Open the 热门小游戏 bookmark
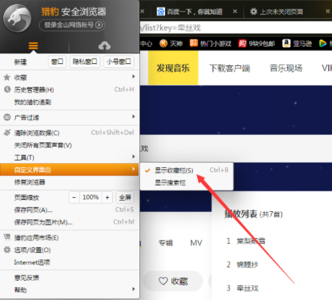 tap(211, 43)
